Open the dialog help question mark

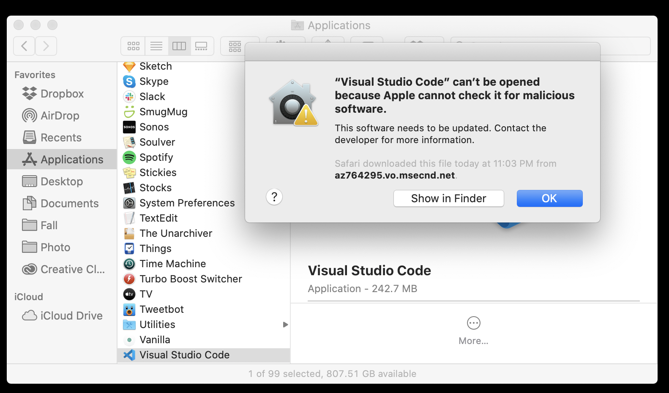tap(274, 197)
